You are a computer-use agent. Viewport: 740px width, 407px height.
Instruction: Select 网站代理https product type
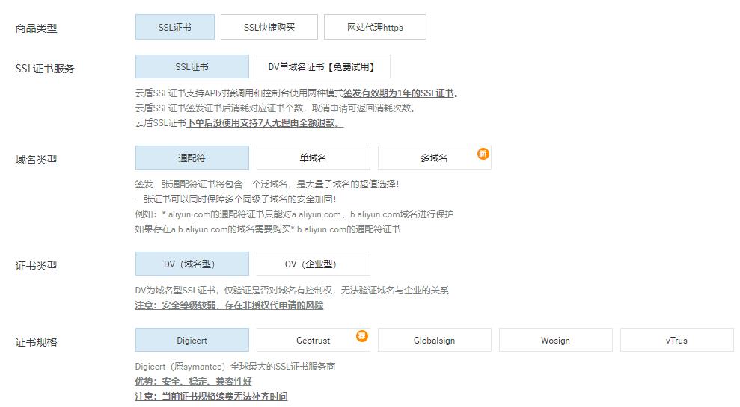point(375,28)
